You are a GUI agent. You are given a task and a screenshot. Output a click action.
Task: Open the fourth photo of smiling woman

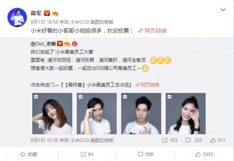(x=186, y=113)
